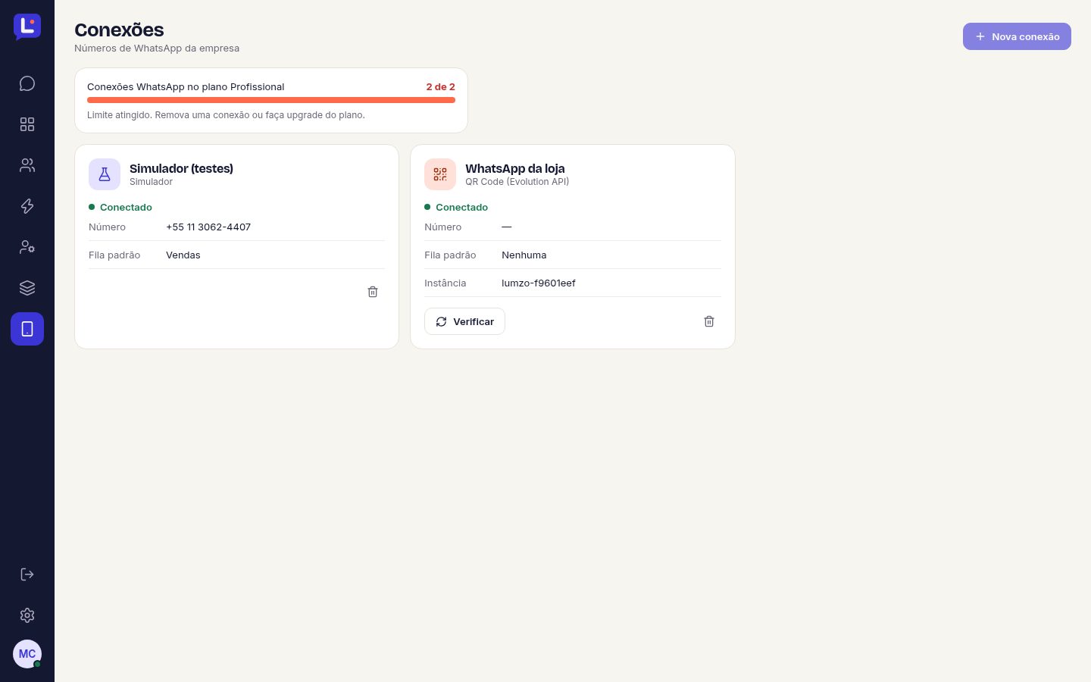
Task: Open the contacts people icon in sidebar
Action: tap(27, 165)
